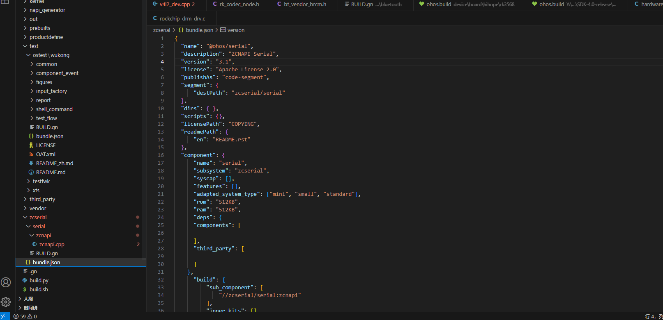The image size is (663, 320).
Task: Open the Accounts icon in activity bar
Action: click(6, 282)
